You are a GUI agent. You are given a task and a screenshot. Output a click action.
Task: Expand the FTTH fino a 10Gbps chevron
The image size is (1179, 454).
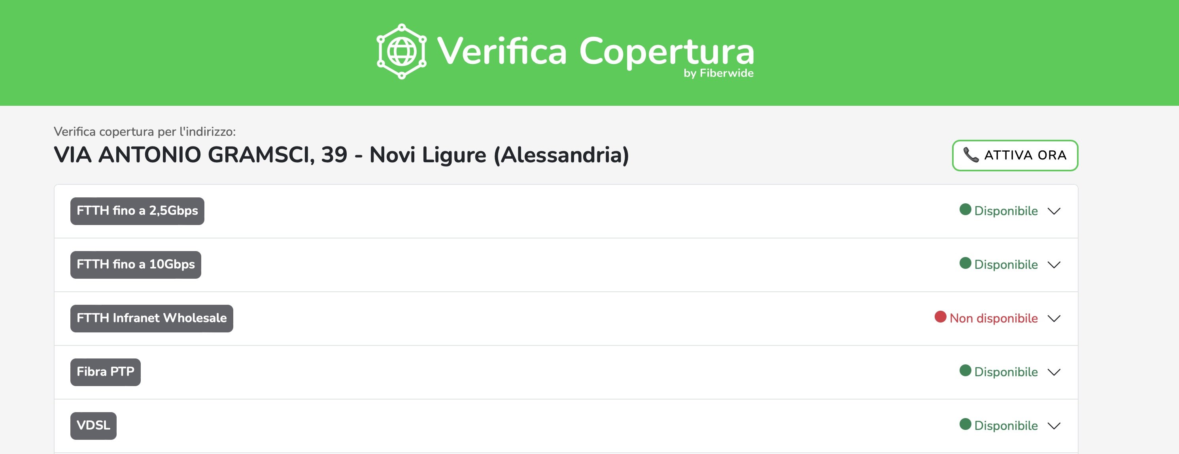1054,265
